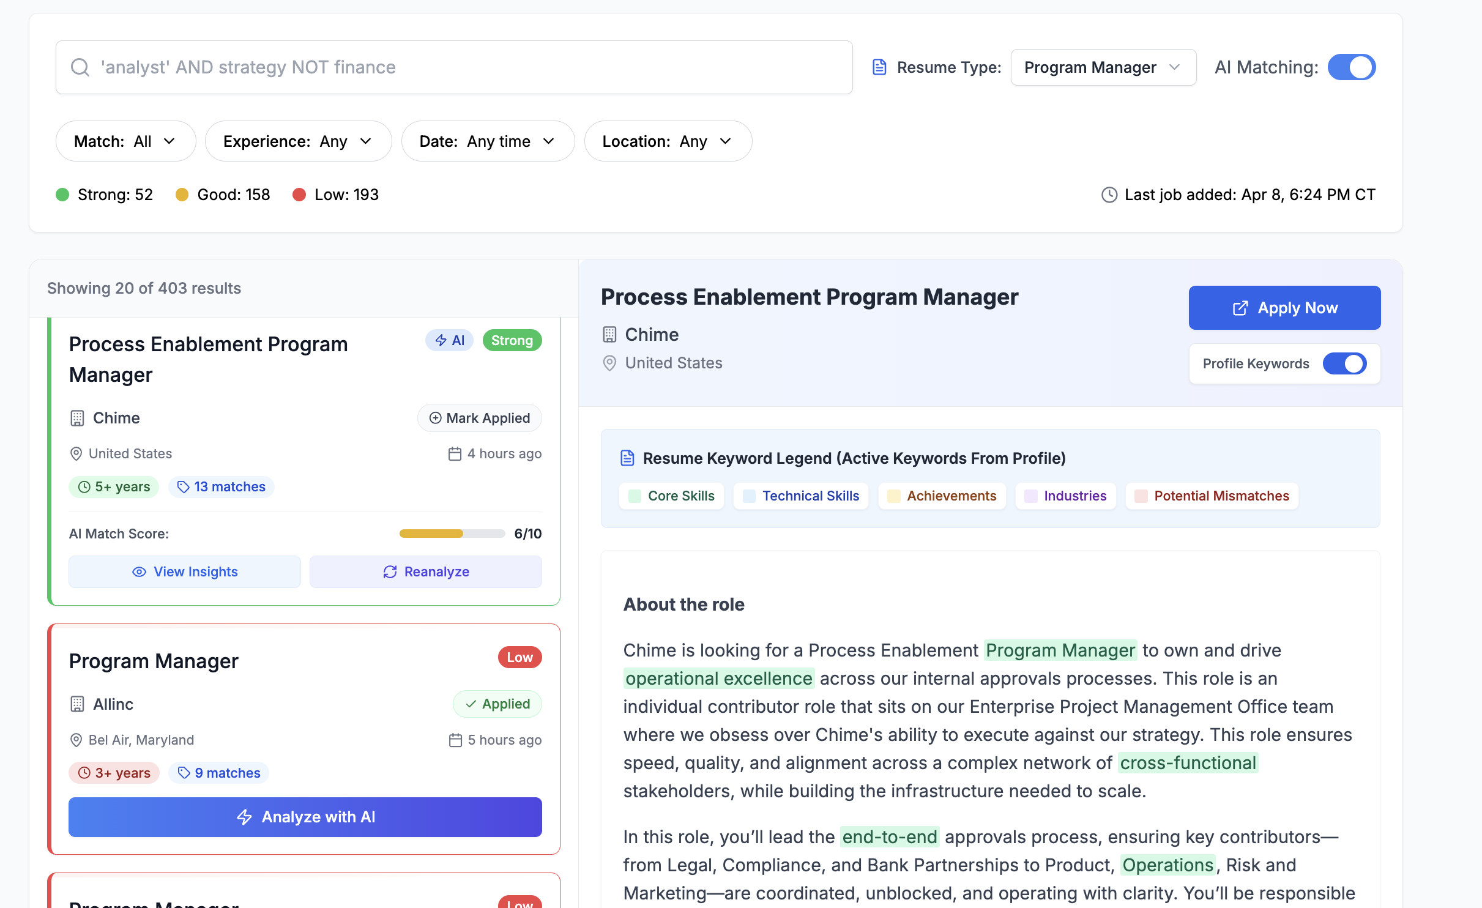Screen dimensions: 1482x908
Task: Select the Allinc Program Manager card title
Action: tap(154, 661)
